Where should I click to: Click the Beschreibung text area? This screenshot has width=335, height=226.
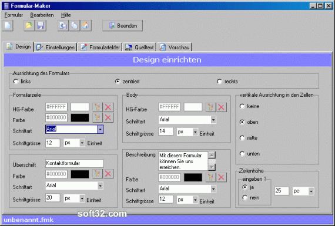pos(183,161)
